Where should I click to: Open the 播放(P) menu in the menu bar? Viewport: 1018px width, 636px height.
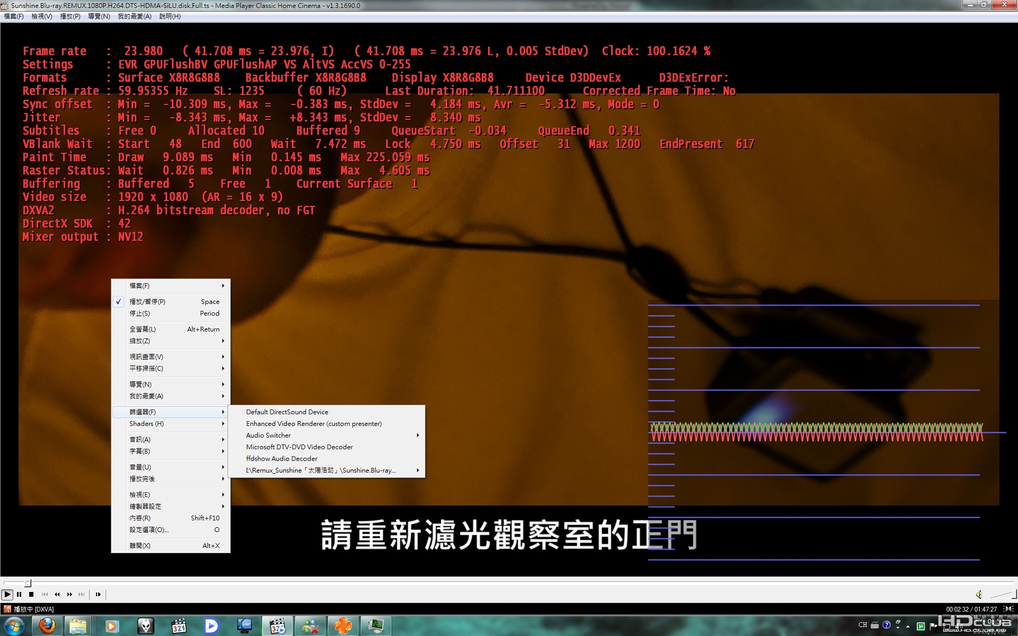[70, 16]
